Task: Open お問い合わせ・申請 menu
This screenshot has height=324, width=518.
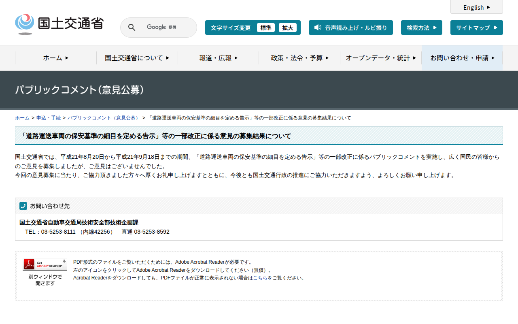Action: point(462,58)
